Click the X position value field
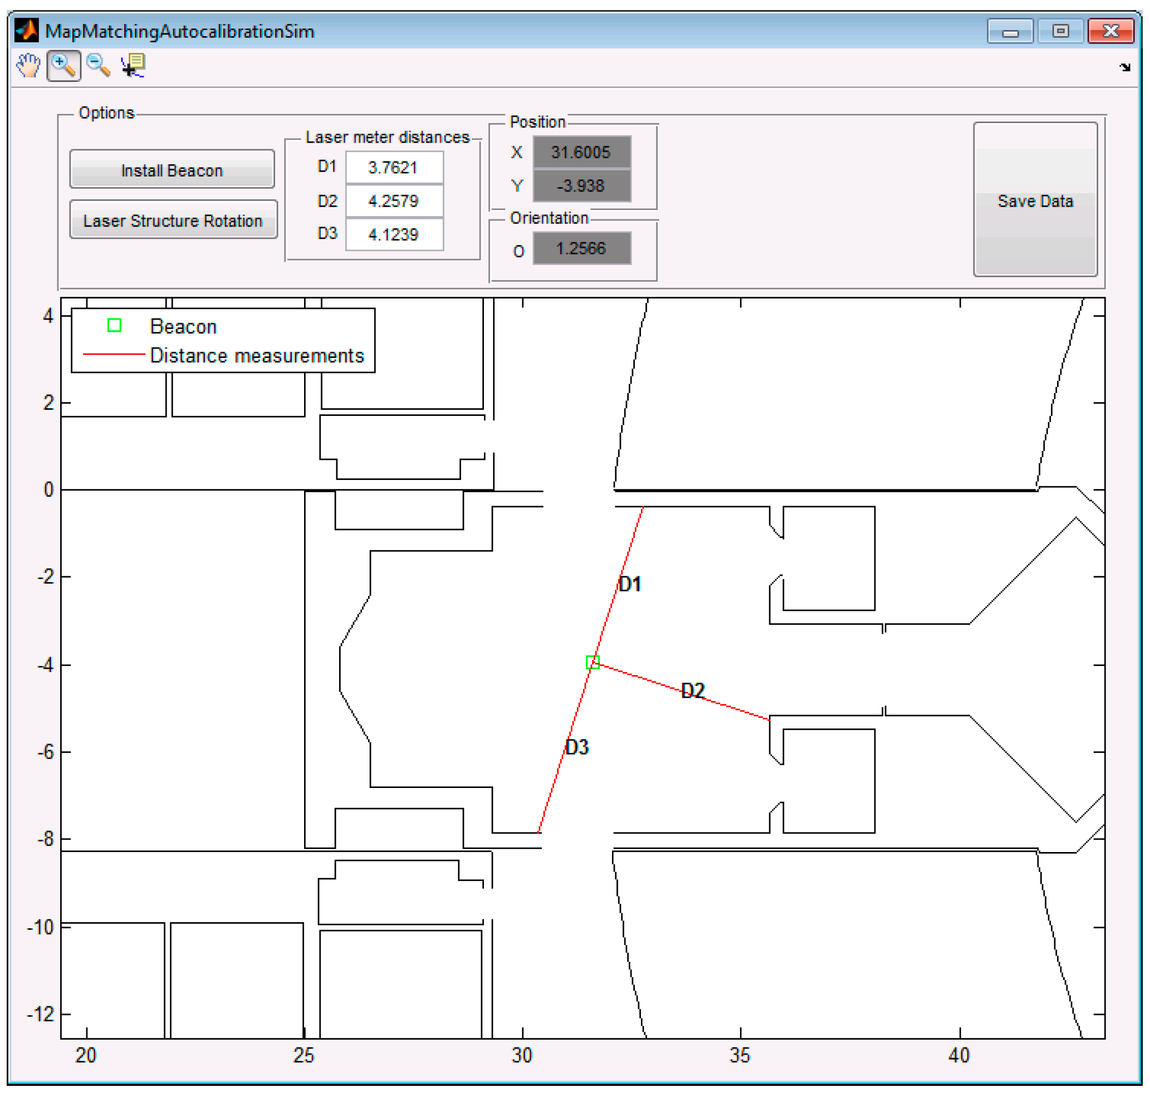 click(x=581, y=152)
